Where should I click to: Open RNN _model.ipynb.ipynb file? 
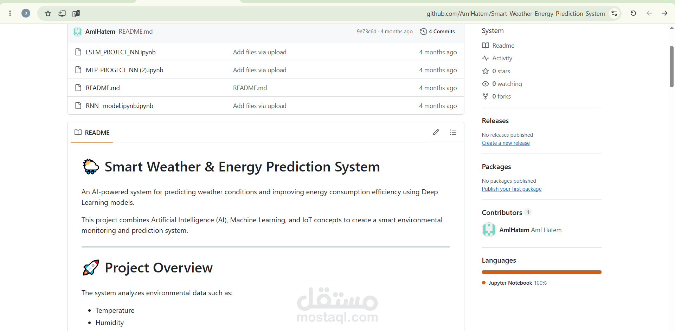(120, 106)
